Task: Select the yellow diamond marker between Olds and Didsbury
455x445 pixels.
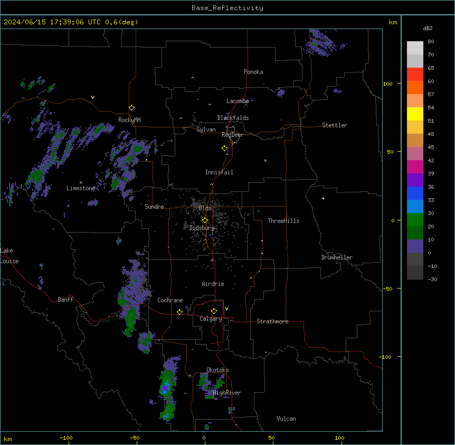Action: [x=205, y=220]
